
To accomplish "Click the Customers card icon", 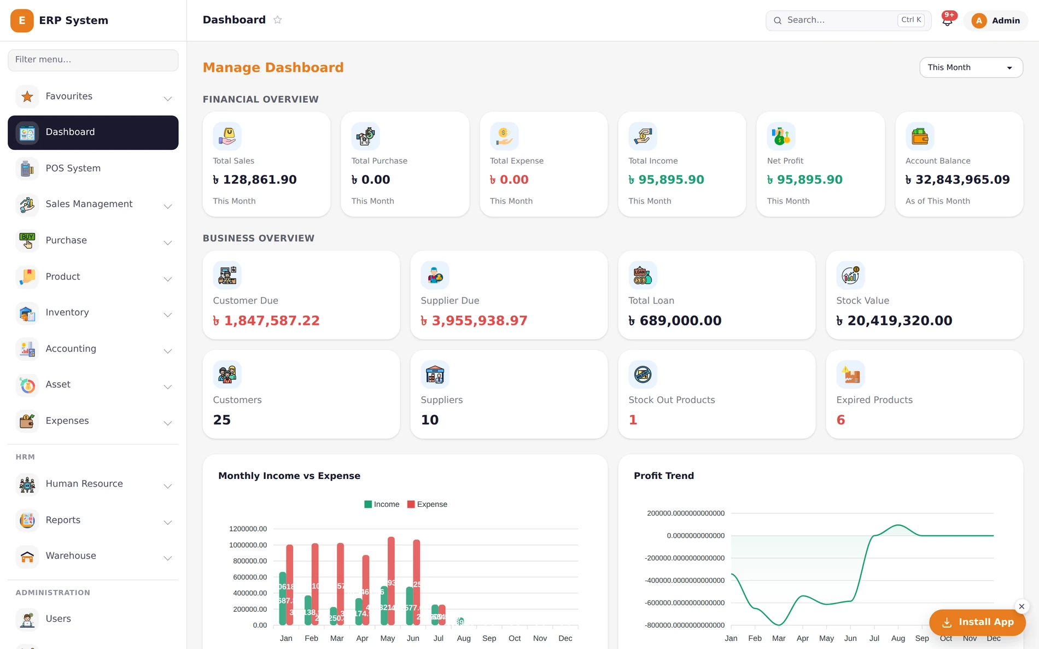I will (227, 375).
